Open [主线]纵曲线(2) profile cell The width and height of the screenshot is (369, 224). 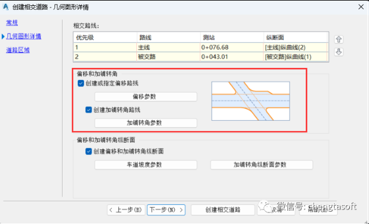tap(295, 47)
